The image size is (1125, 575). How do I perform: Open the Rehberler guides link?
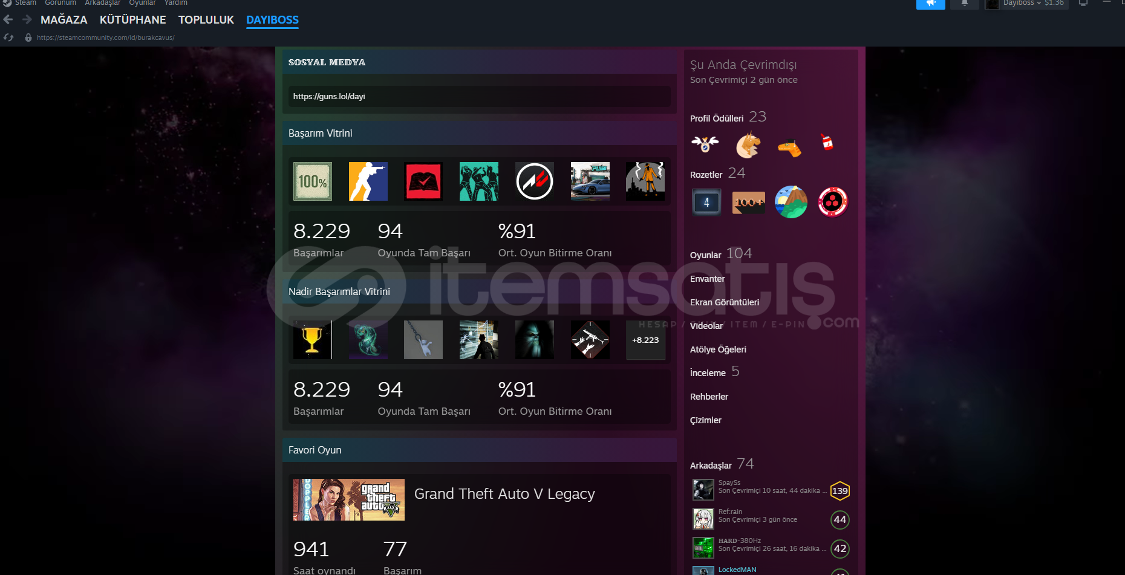[x=709, y=397]
